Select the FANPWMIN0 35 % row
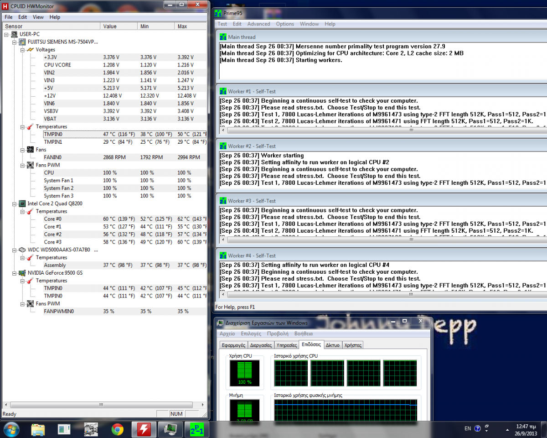 124,311
